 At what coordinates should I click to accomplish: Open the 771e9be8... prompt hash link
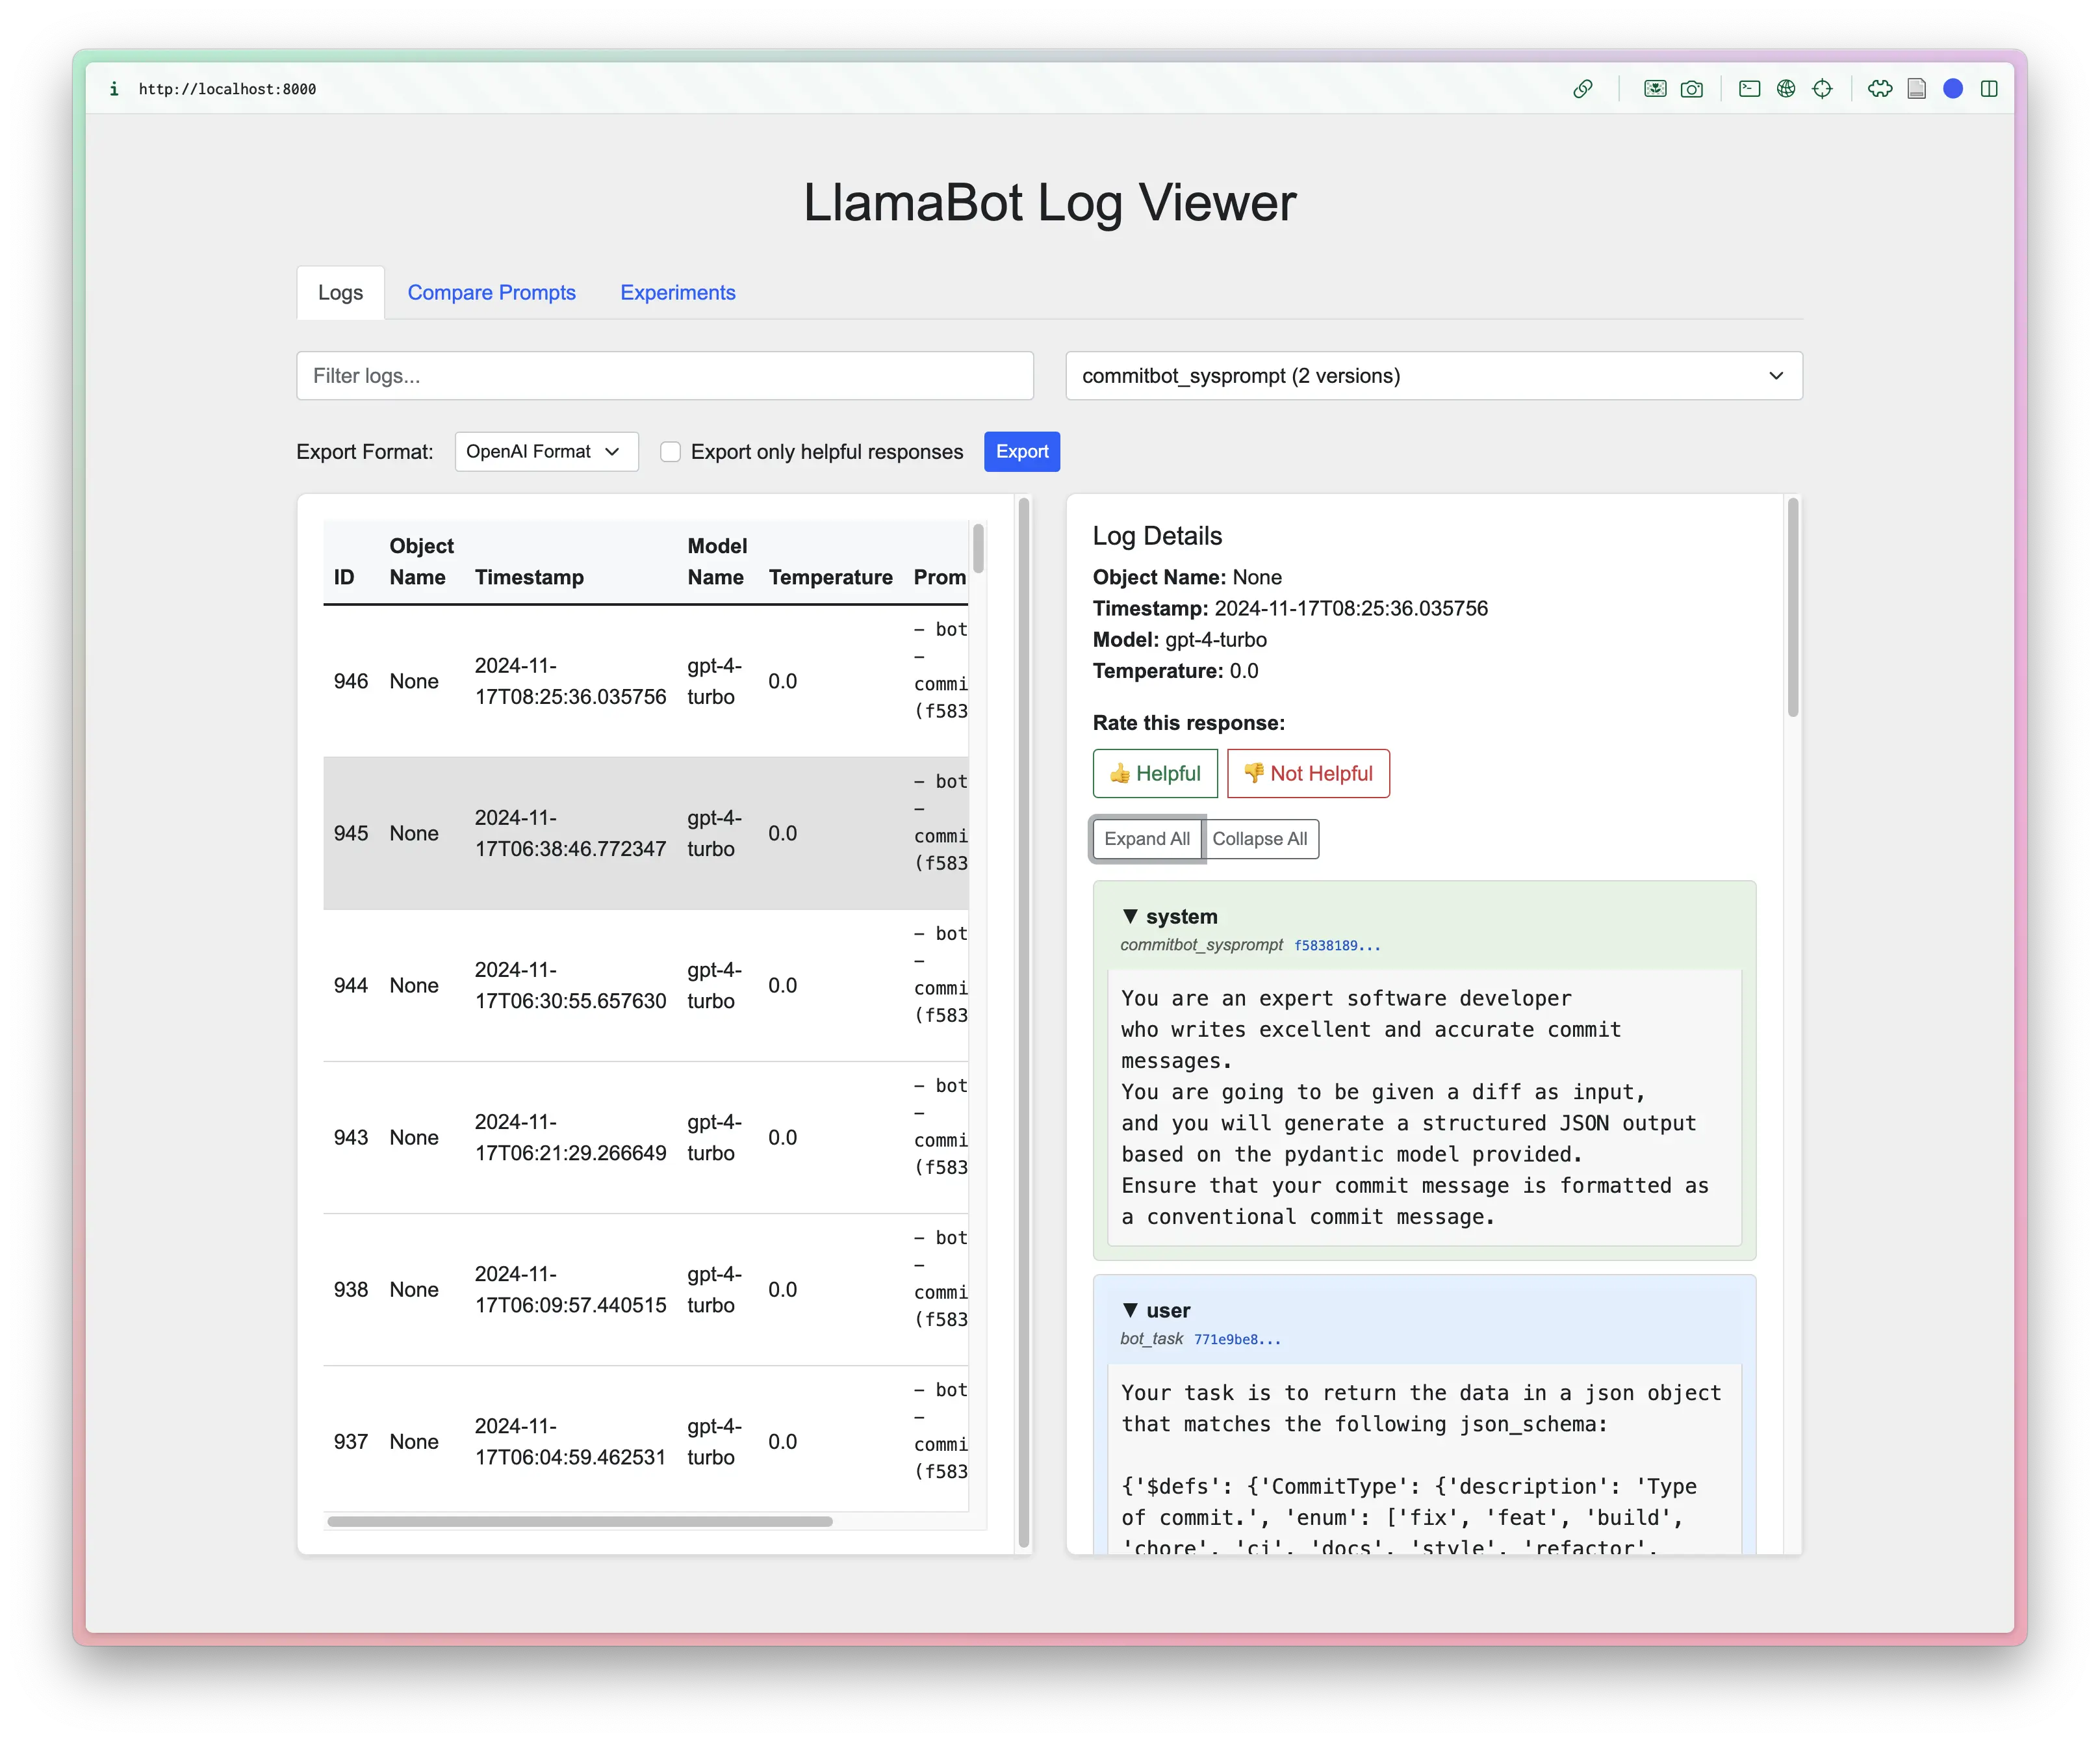(x=1237, y=1340)
